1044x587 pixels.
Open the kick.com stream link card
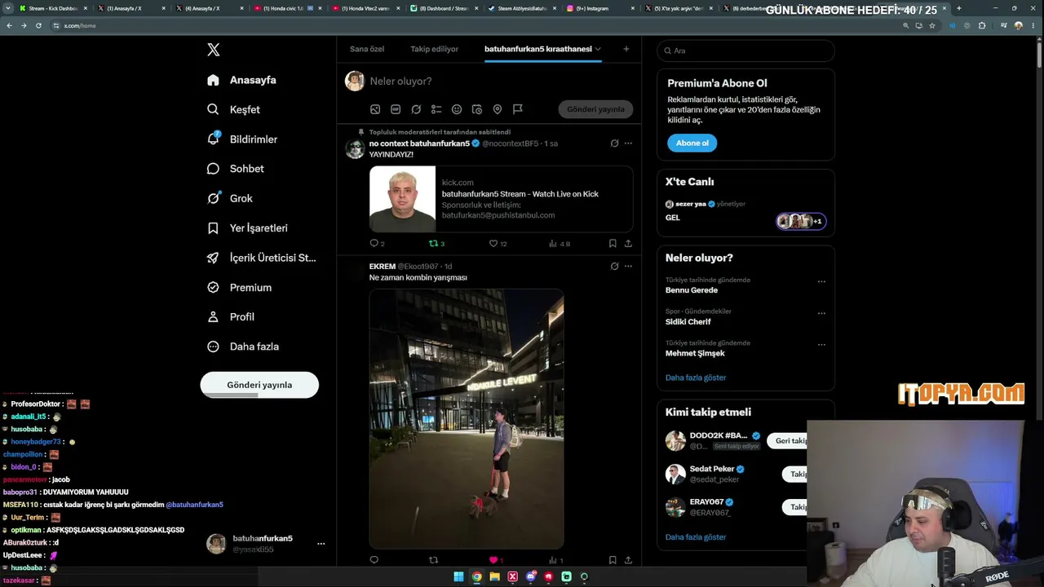pos(501,199)
